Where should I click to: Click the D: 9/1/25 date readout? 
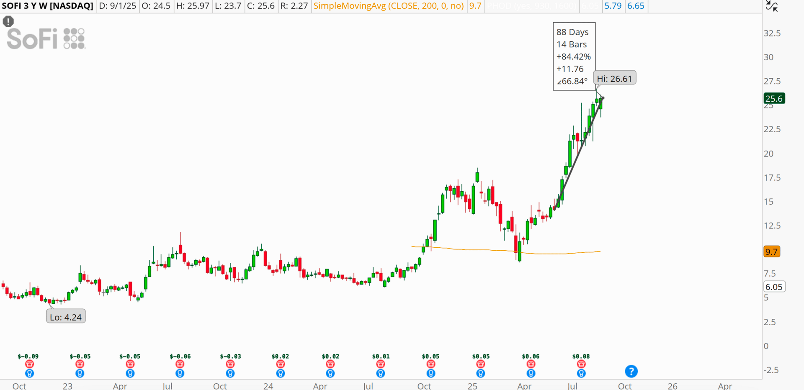click(118, 6)
